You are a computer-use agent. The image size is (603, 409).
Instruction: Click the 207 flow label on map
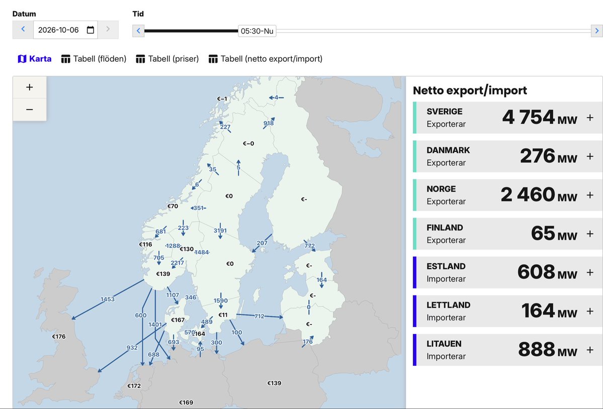pos(262,243)
